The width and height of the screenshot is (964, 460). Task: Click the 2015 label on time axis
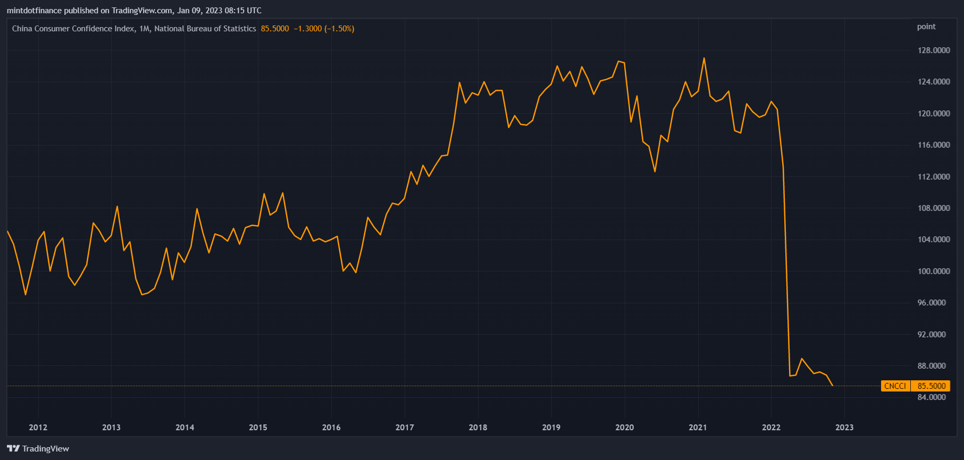pyautogui.click(x=258, y=428)
